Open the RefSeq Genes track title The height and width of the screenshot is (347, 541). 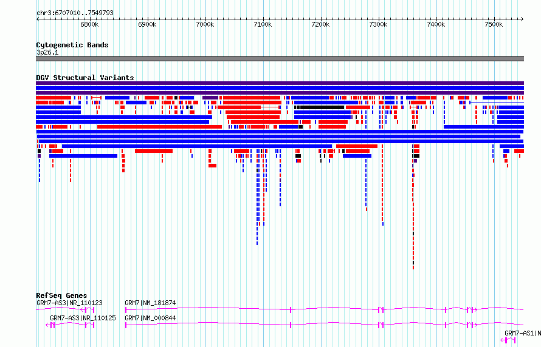[x=61, y=295]
